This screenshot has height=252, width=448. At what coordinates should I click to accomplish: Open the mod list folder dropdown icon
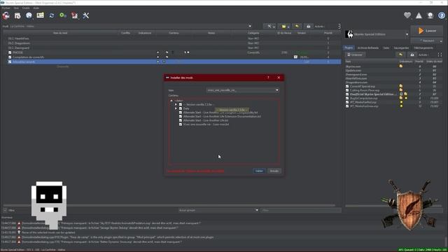[285, 27]
